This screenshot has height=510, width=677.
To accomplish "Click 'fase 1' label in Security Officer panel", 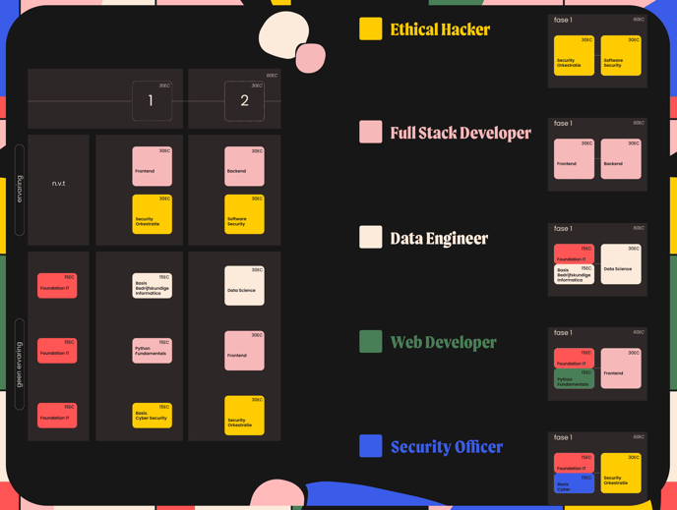I will click(x=563, y=437).
